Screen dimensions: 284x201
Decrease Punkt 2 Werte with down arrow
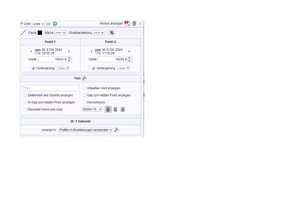pyautogui.click(x=129, y=61)
